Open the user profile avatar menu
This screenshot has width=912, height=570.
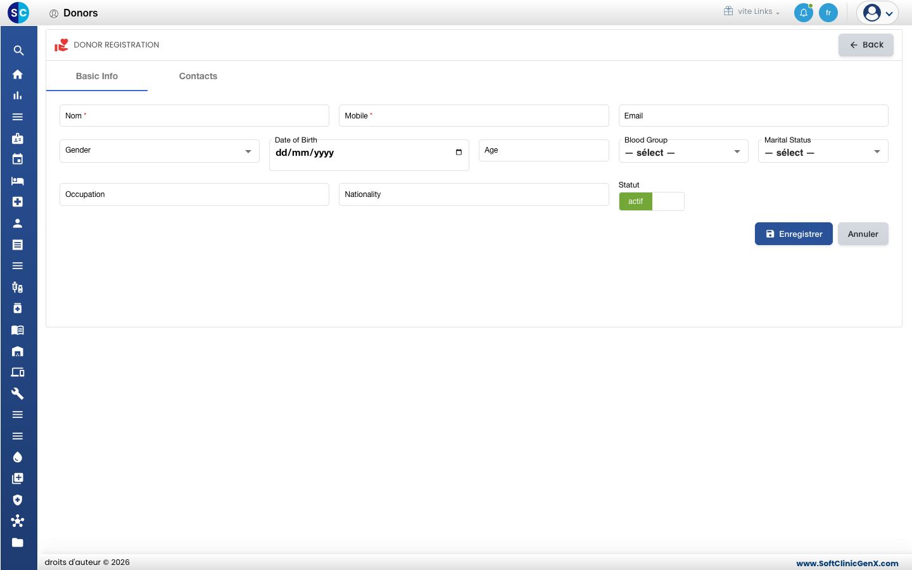pos(877,13)
